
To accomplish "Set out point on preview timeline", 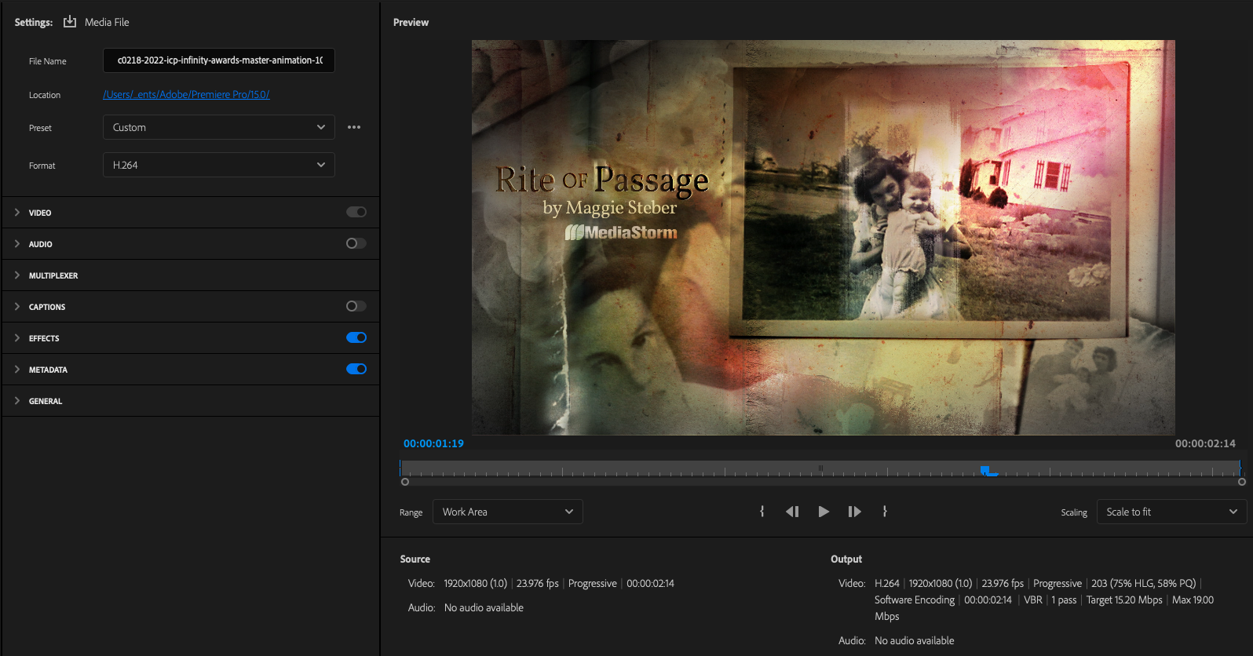I will pos(885,512).
